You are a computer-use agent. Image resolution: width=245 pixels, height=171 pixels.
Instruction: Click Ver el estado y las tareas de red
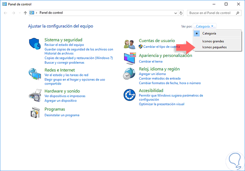(x=66, y=75)
